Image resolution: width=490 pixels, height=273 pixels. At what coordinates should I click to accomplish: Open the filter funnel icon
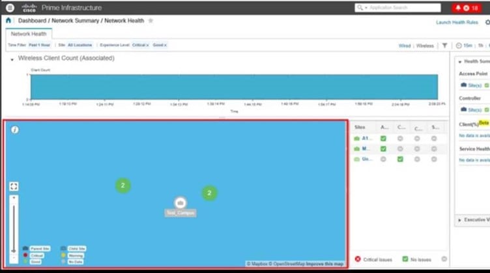click(x=444, y=46)
